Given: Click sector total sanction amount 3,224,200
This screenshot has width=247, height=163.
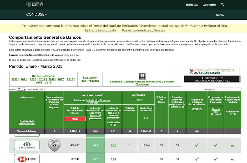Looking at the screenshot, I should [x=146, y=131].
